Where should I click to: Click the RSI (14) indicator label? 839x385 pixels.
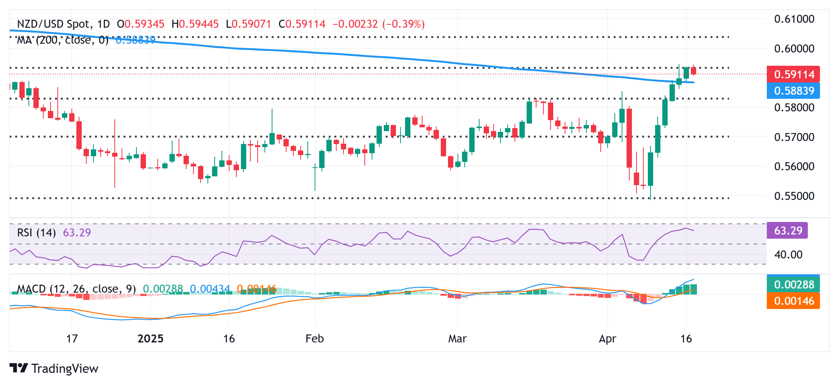point(36,232)
